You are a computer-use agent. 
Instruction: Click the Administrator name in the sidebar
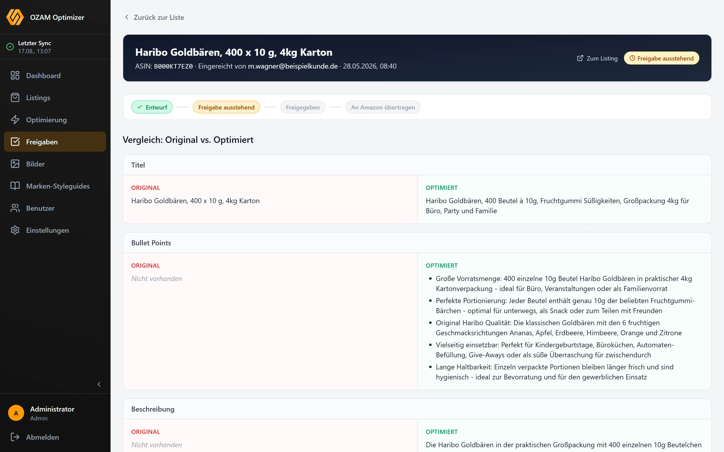coord(52,409)
